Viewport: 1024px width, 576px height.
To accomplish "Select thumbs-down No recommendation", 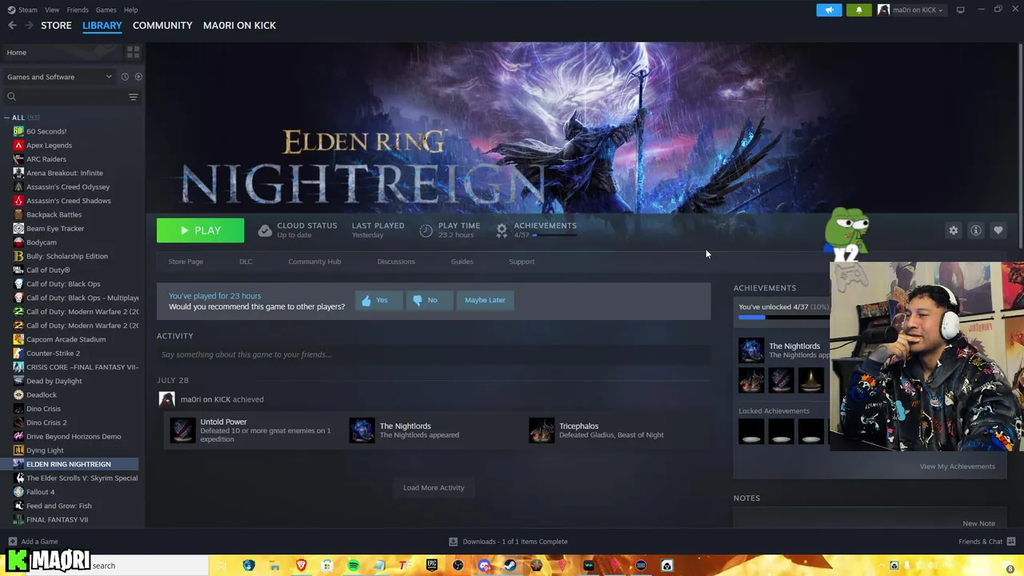I will (x=429, y=300).
